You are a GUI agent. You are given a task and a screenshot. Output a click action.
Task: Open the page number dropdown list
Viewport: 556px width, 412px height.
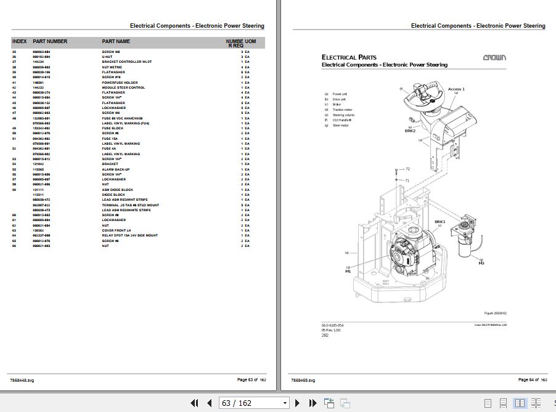[284, 403]
